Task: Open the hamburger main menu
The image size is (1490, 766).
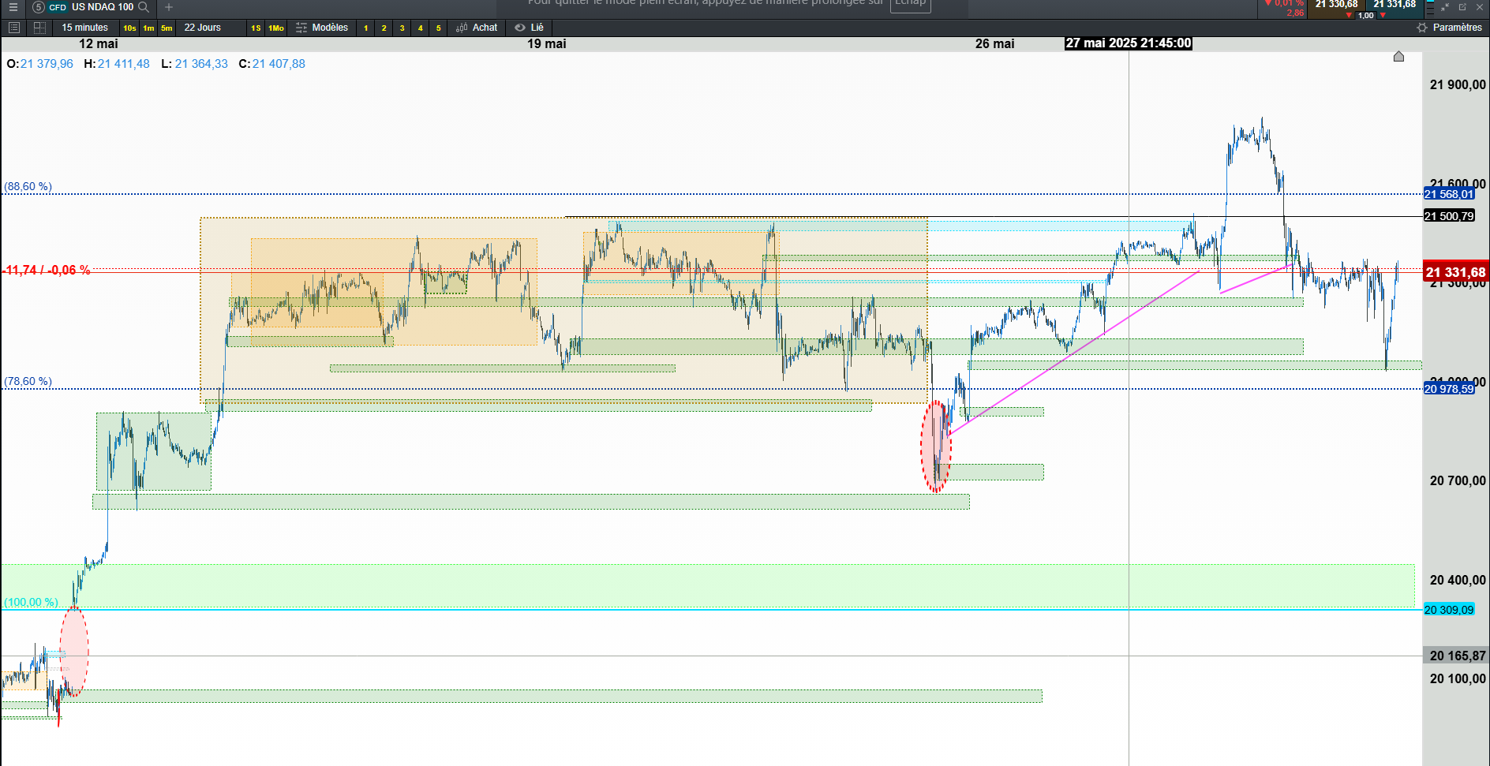Action: click(13, 7)
